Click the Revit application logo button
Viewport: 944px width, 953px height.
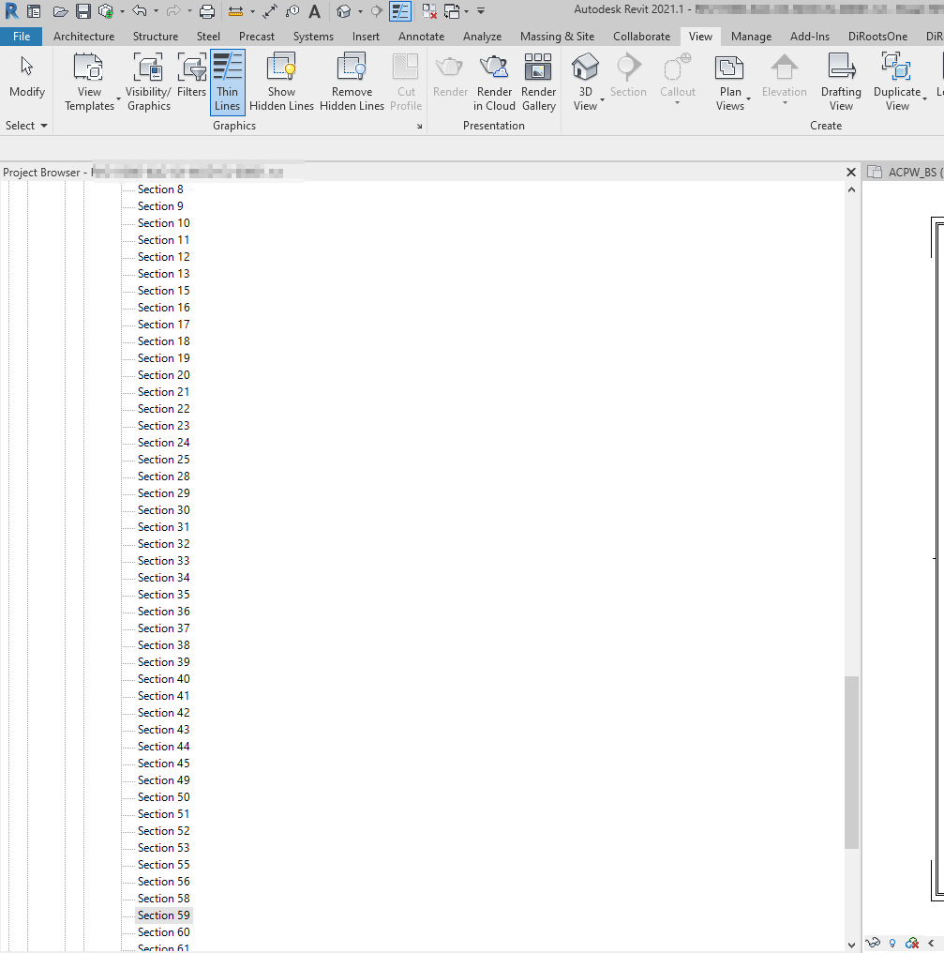click(x=11, y=11)
